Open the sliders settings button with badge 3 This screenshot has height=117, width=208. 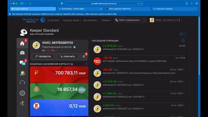(x=84, y=57)
